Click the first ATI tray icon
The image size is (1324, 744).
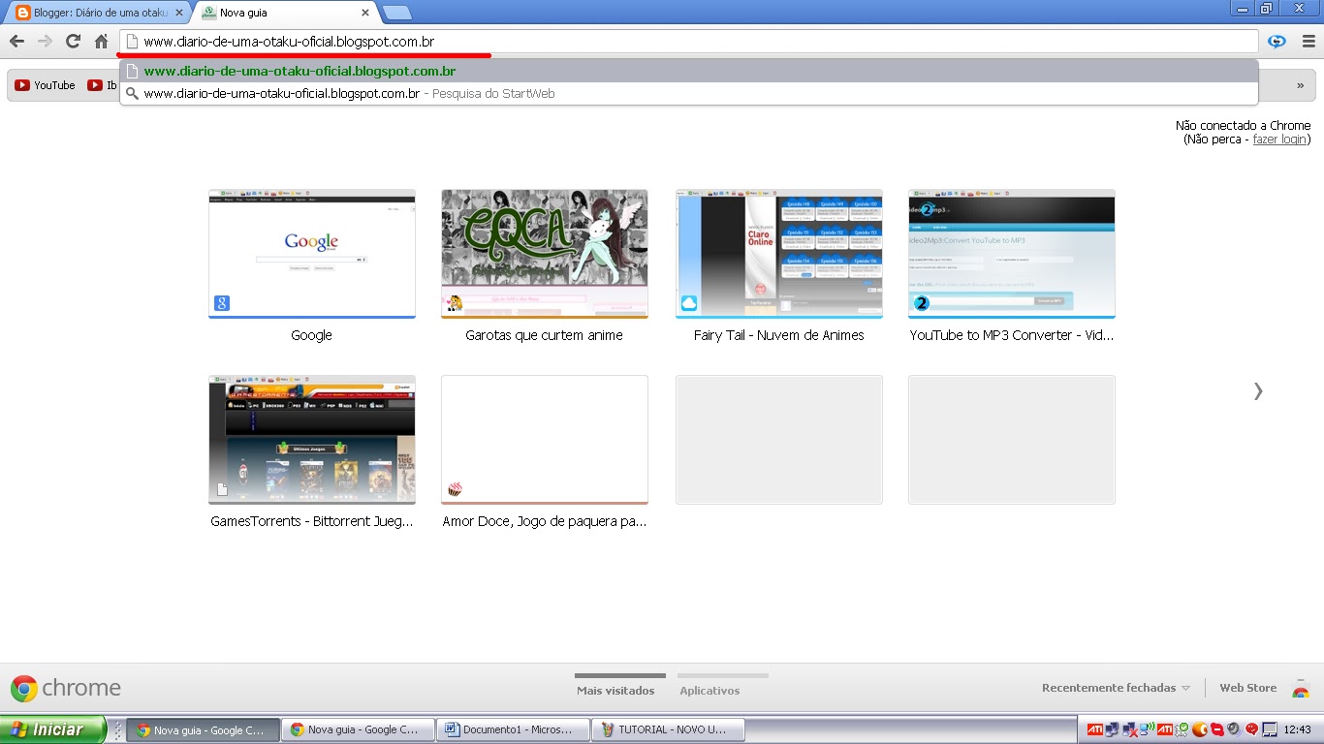pos(1095,729)
